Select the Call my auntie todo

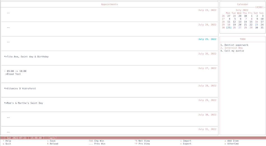pyautogui.click(x=234, y=51)
